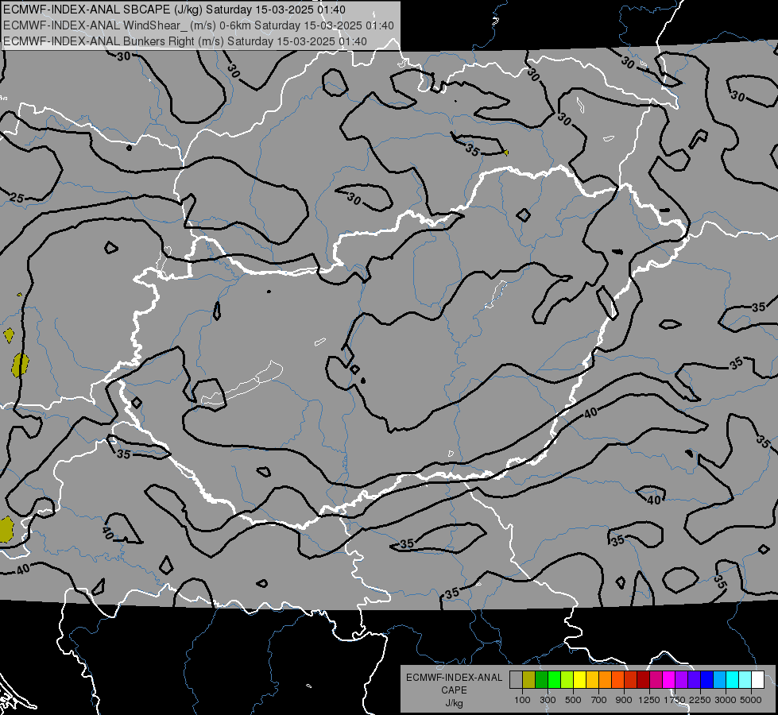
Task: Click the 500 legend value
Action: [573, 700]
